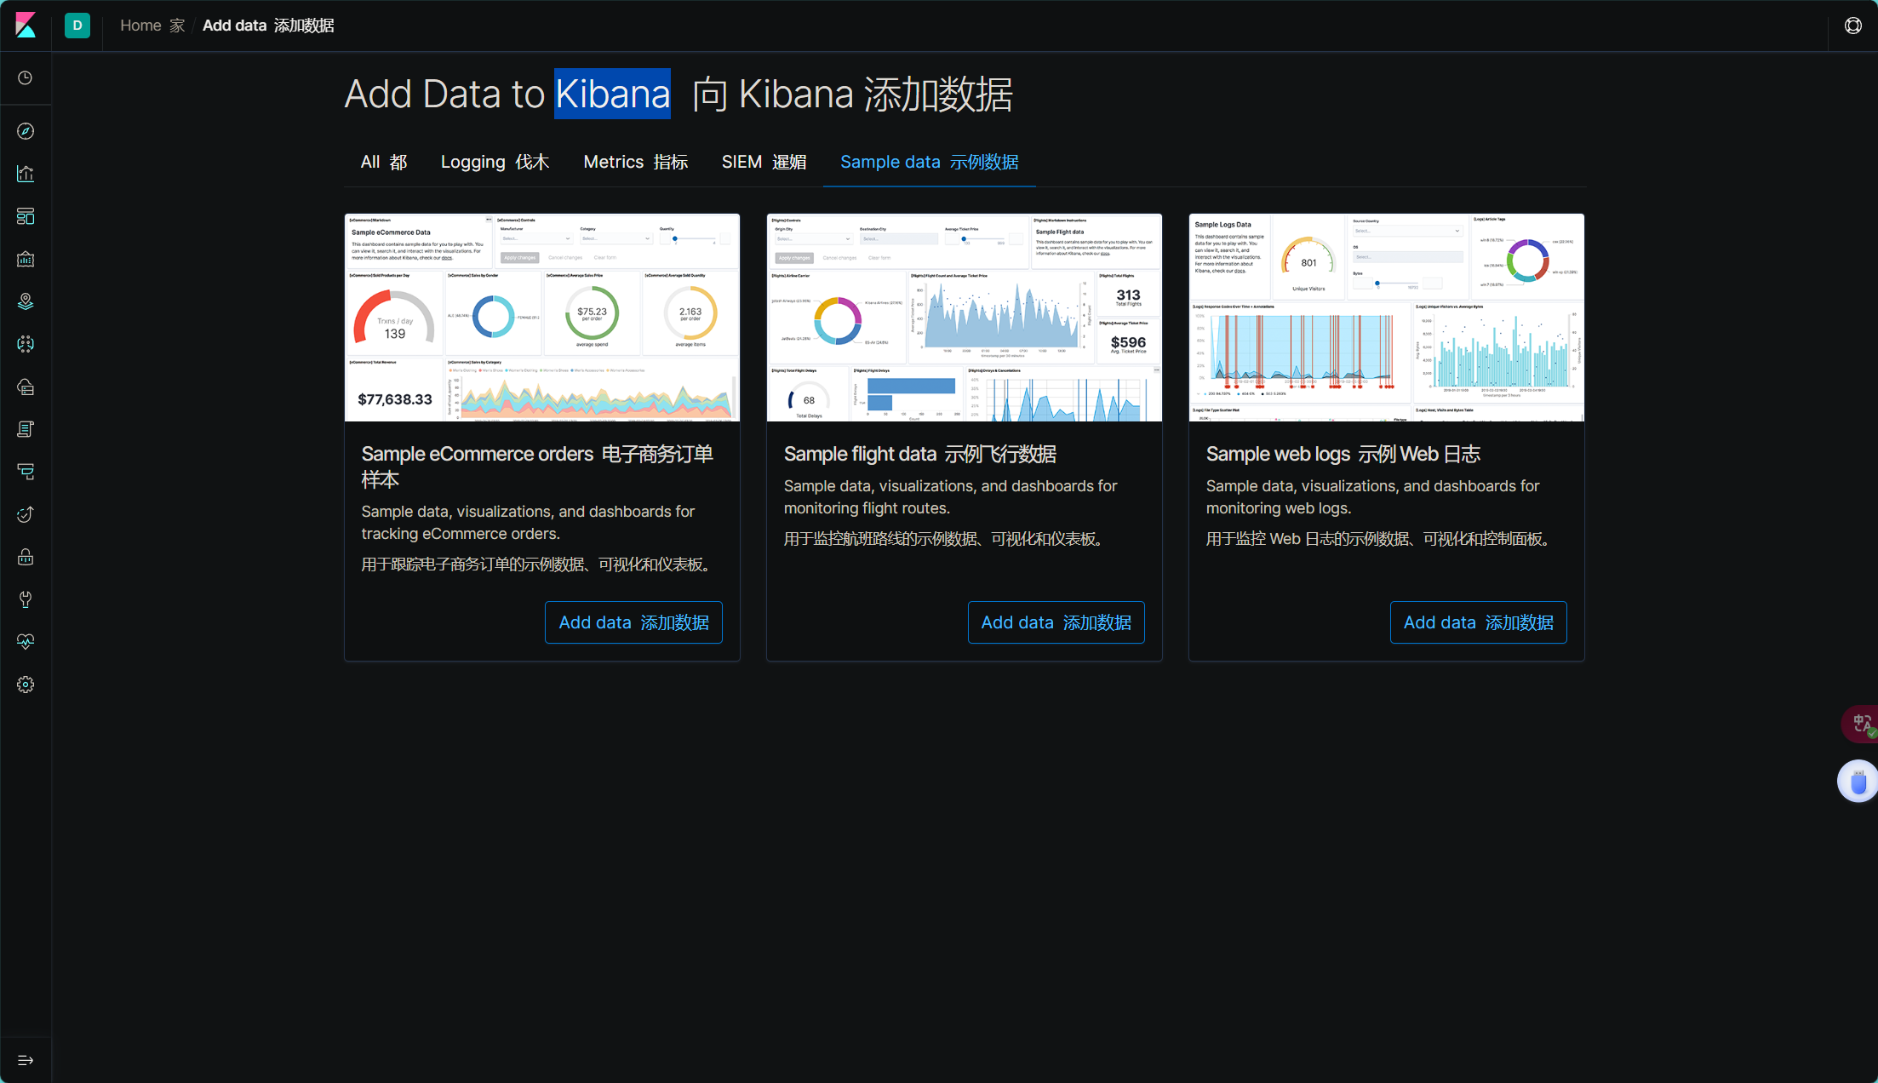Select the SIEM tab

[764, 162]
